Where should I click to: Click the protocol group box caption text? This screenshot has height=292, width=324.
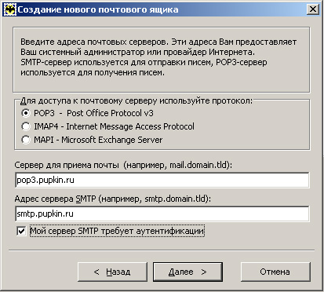coord(137,100)
